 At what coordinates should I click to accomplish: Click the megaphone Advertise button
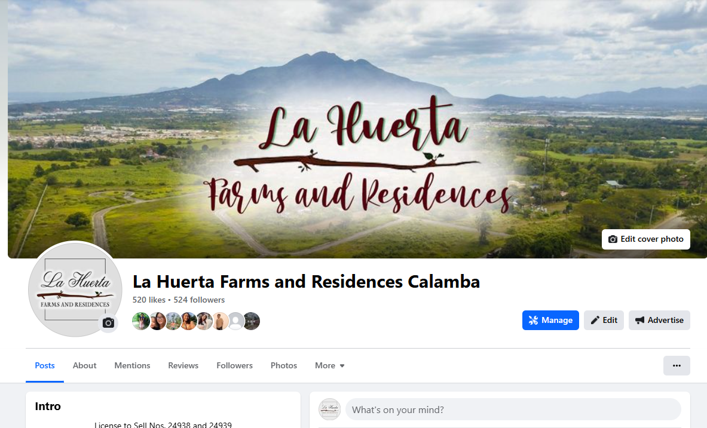point(659,321)
